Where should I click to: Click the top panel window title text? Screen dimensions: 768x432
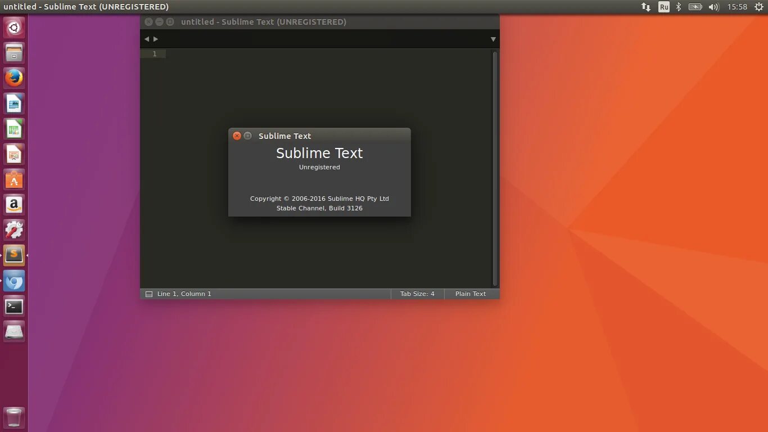[x=86, y=7]
